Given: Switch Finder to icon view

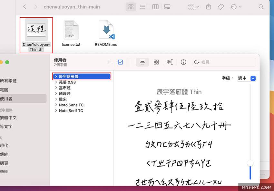Looking at the screenshot, I should 131,7.
